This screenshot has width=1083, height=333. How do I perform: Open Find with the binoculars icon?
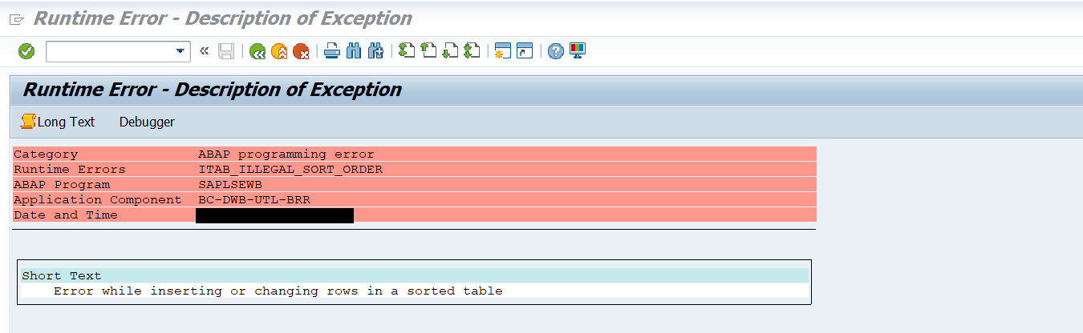pos(354,51)
